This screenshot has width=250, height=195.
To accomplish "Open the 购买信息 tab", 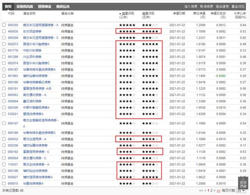I will click(x=63, y=7).
